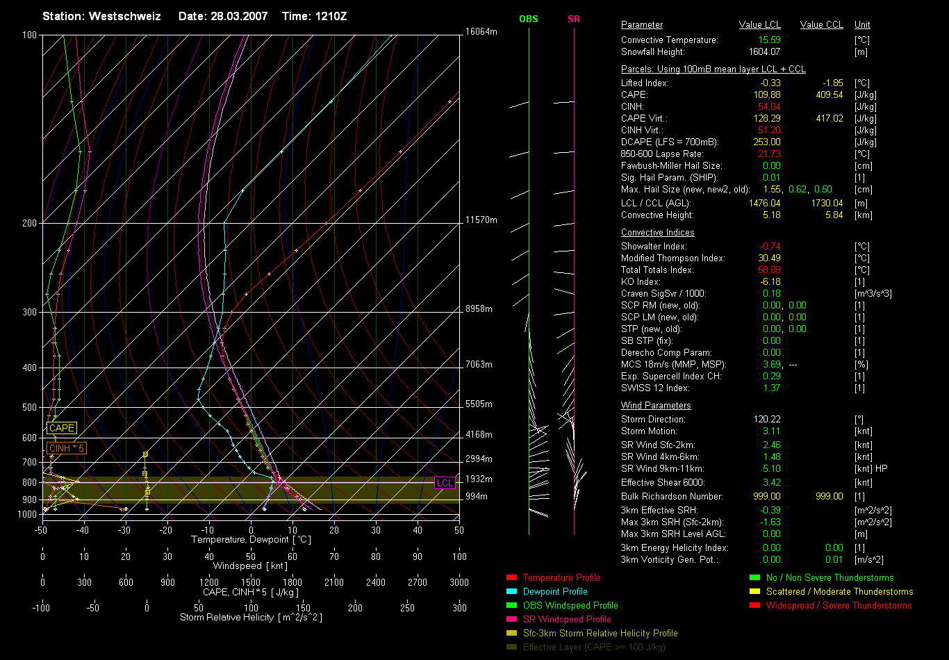949x660 pixels.
Task: Open the Wind Parameters section heading
Action: pos(656,406)
